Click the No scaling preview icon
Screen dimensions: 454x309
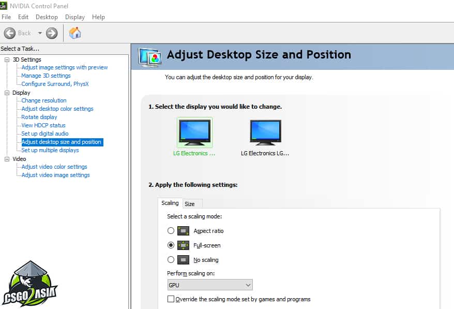click(184, 260)
